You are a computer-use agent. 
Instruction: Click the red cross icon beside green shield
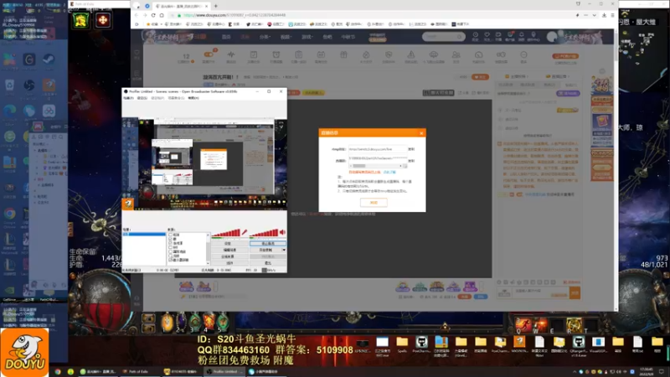pos(103,19)
